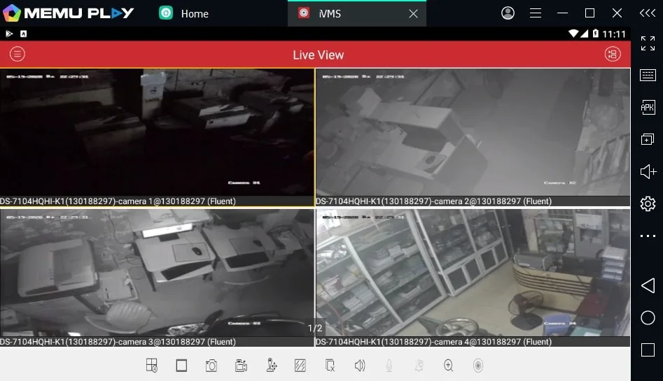Click the 1/2 page indicator
This screenshot has width=663, height=381.
[x=315, y=328]
